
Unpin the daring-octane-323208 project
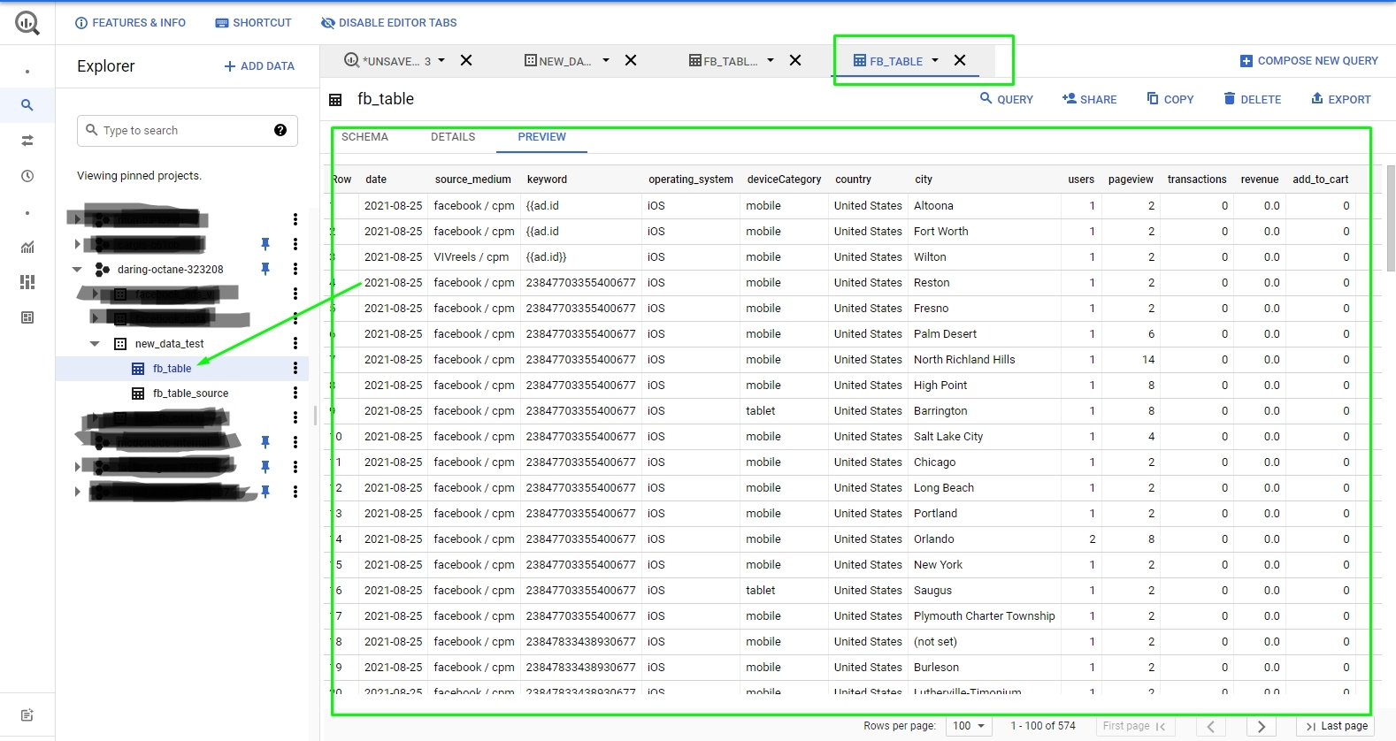click(x=265, y=269)
